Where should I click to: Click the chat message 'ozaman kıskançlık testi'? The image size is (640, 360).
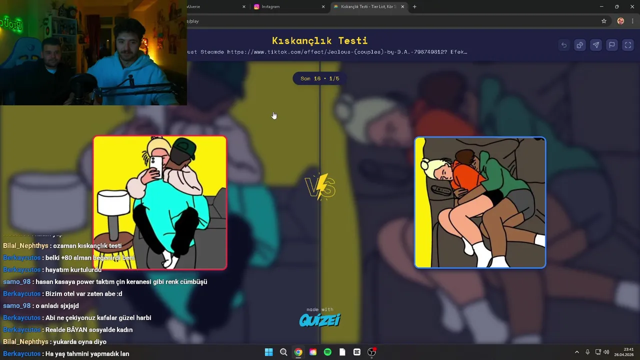tap(87, 246)
